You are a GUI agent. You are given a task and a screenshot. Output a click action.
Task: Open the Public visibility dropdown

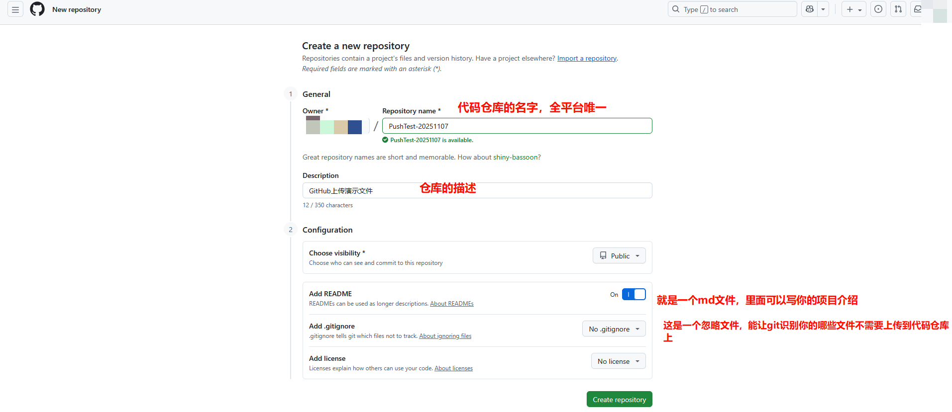(619, 255)
